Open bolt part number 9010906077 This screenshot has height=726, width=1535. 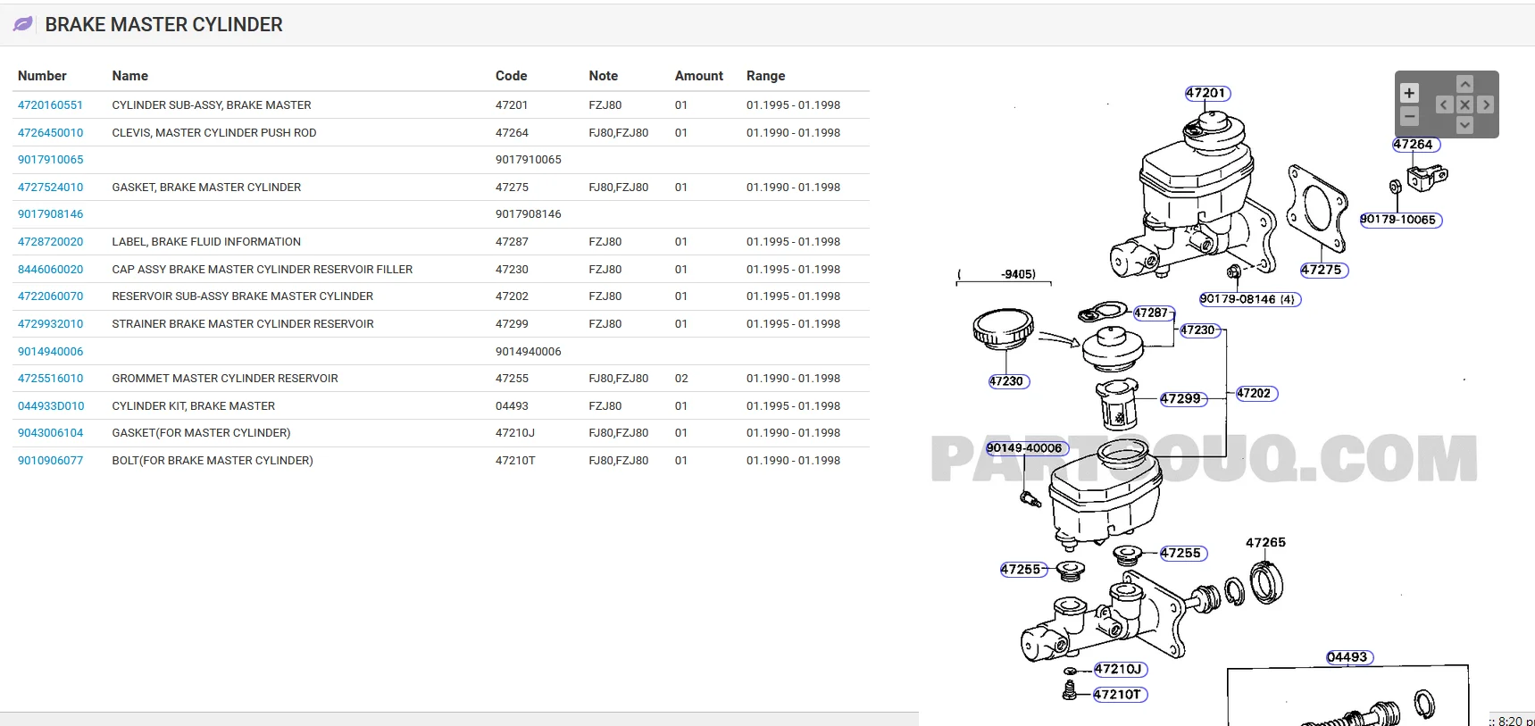tap(50, 461)
